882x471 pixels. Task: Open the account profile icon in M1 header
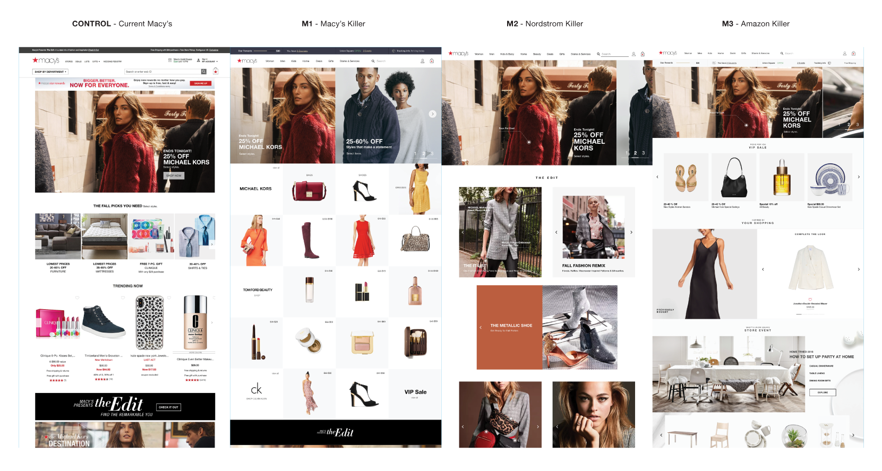coord(423,61)
